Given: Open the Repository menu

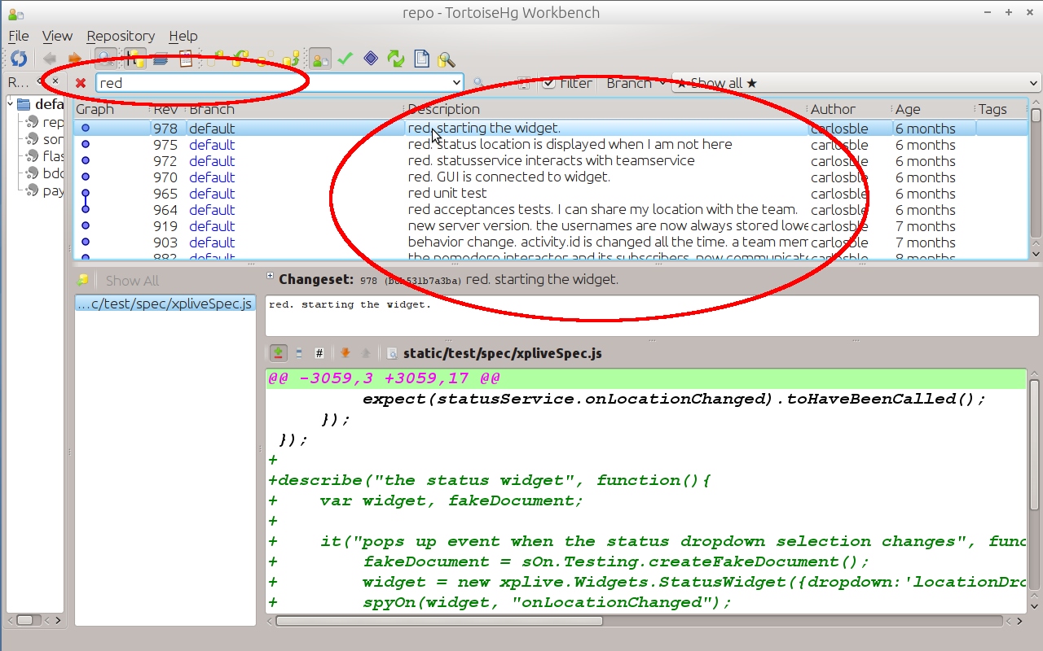Looking at the screenshot, I should click(121, 36).
